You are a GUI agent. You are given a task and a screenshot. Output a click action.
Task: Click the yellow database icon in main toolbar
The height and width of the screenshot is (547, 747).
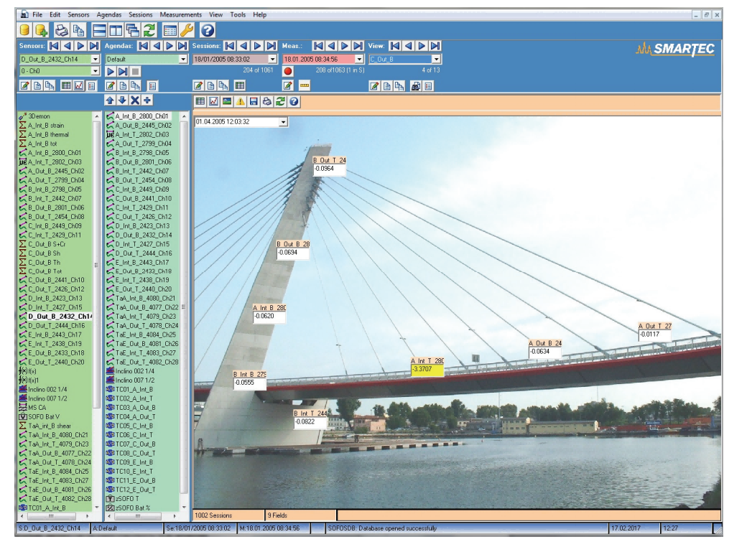tap(24, 30)
